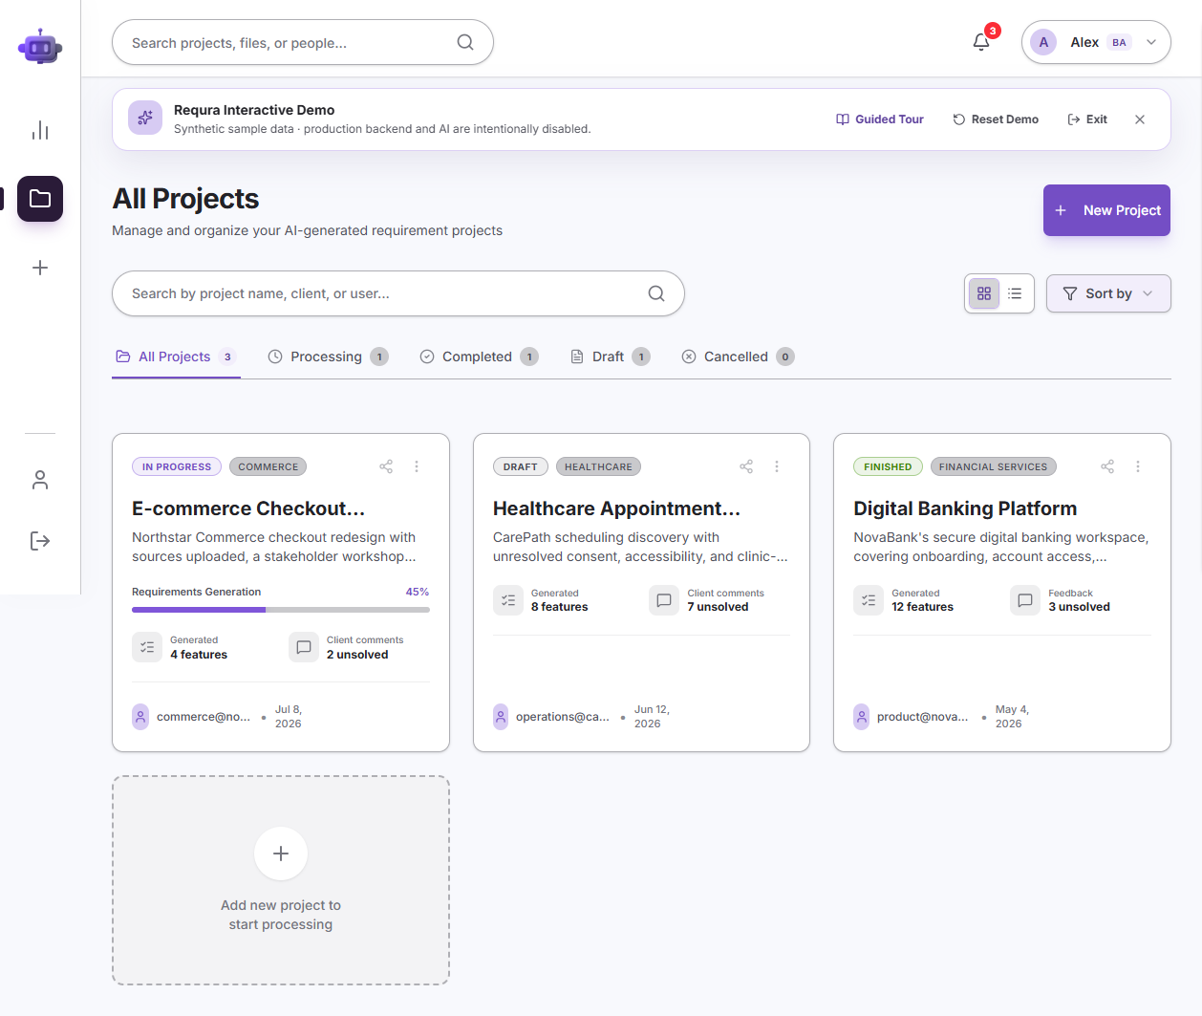Screen dimensions: 1202x1016
Task: Click the 12 features text
Action: [x=923, y=607]
